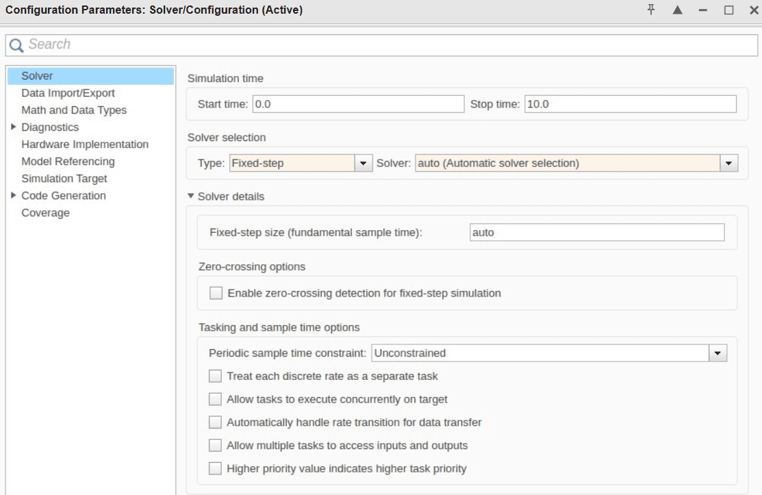This screenshot has height=495, width=762.
Task: Collapse the Solver details section
Action: point(192,196)
